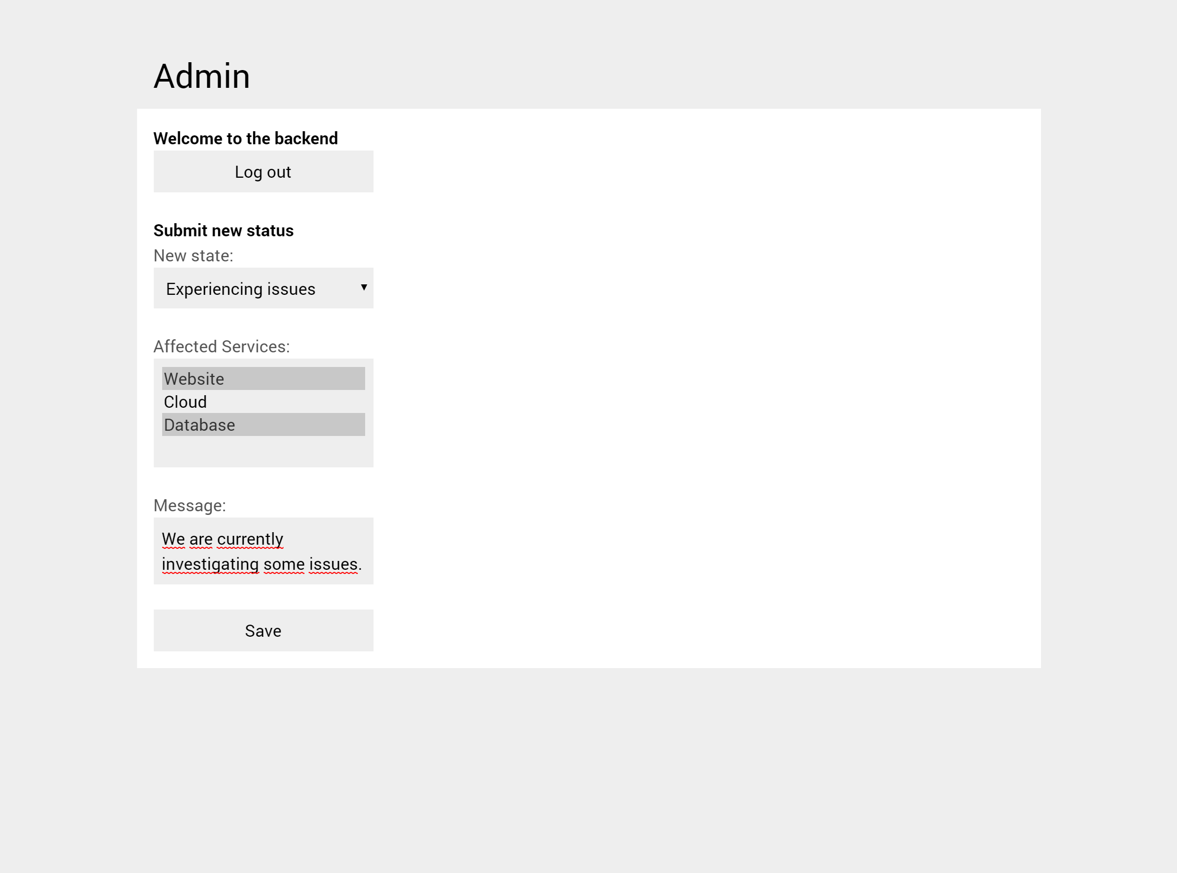Select Website from Affected Services list
The image size is (1177, 873).
[x=263, y=378]
